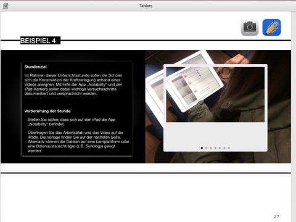Select the first gallery page dot

tap(202, 148)
